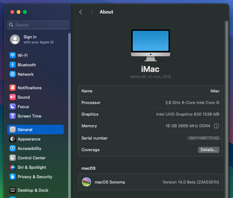
Task: Click the 16 GB 2666 MHz DDR4 text
Action: [188, 126]
